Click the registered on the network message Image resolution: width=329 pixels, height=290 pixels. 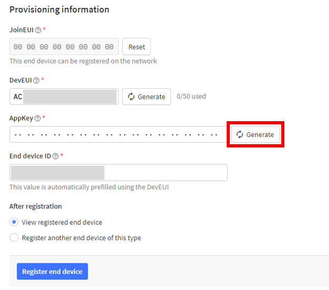(83, 61)
